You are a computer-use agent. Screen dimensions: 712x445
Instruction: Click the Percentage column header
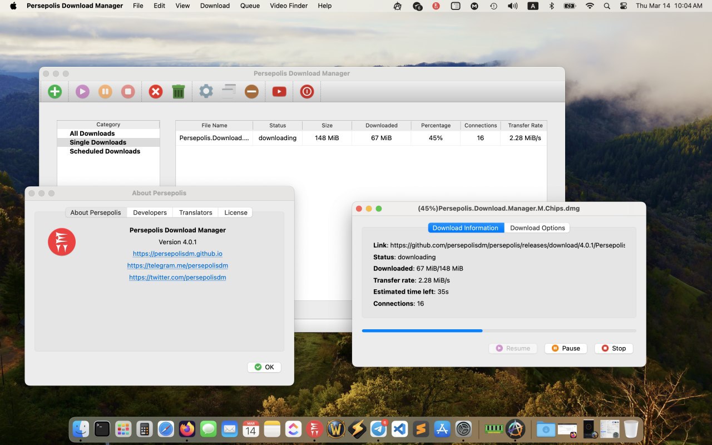(436, 125)
